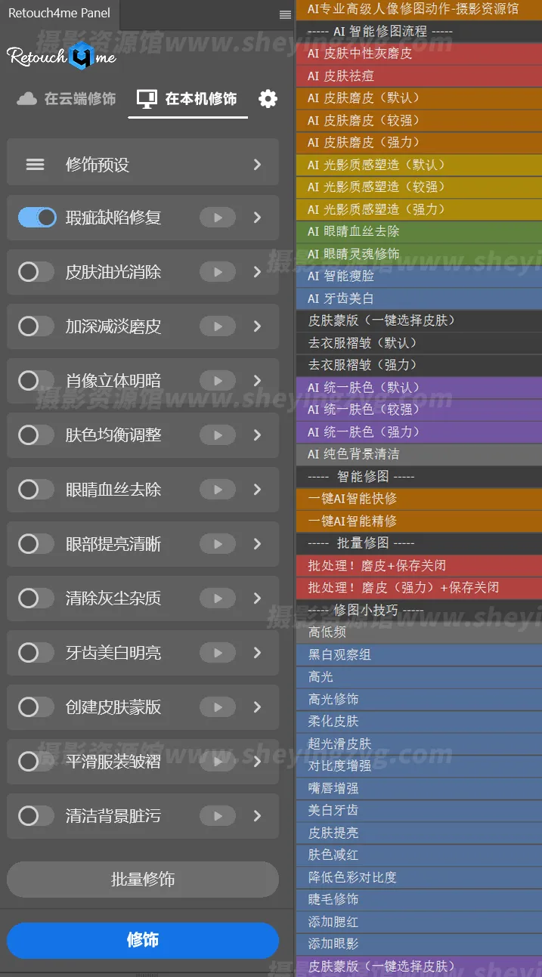The width and height of the screenshot is (542, 977).
Task: Open the Retouch4me panel hamburger menu
Action: [x=285, y=14]
